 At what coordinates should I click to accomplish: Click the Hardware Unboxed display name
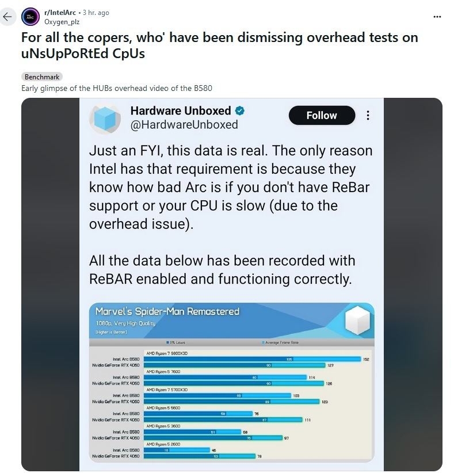click(x=181, y=110)
